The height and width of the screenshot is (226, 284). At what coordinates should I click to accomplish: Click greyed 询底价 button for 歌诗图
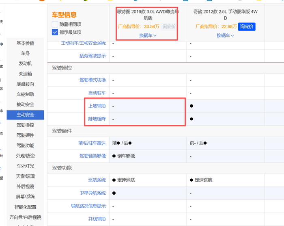pos(169,26)
